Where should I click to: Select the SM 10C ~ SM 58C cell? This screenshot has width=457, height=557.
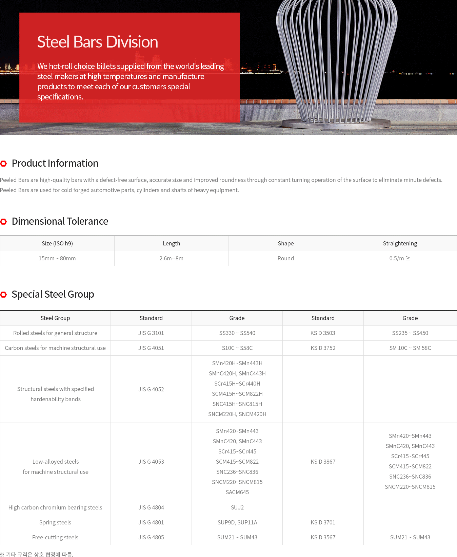tap(410, 348)
